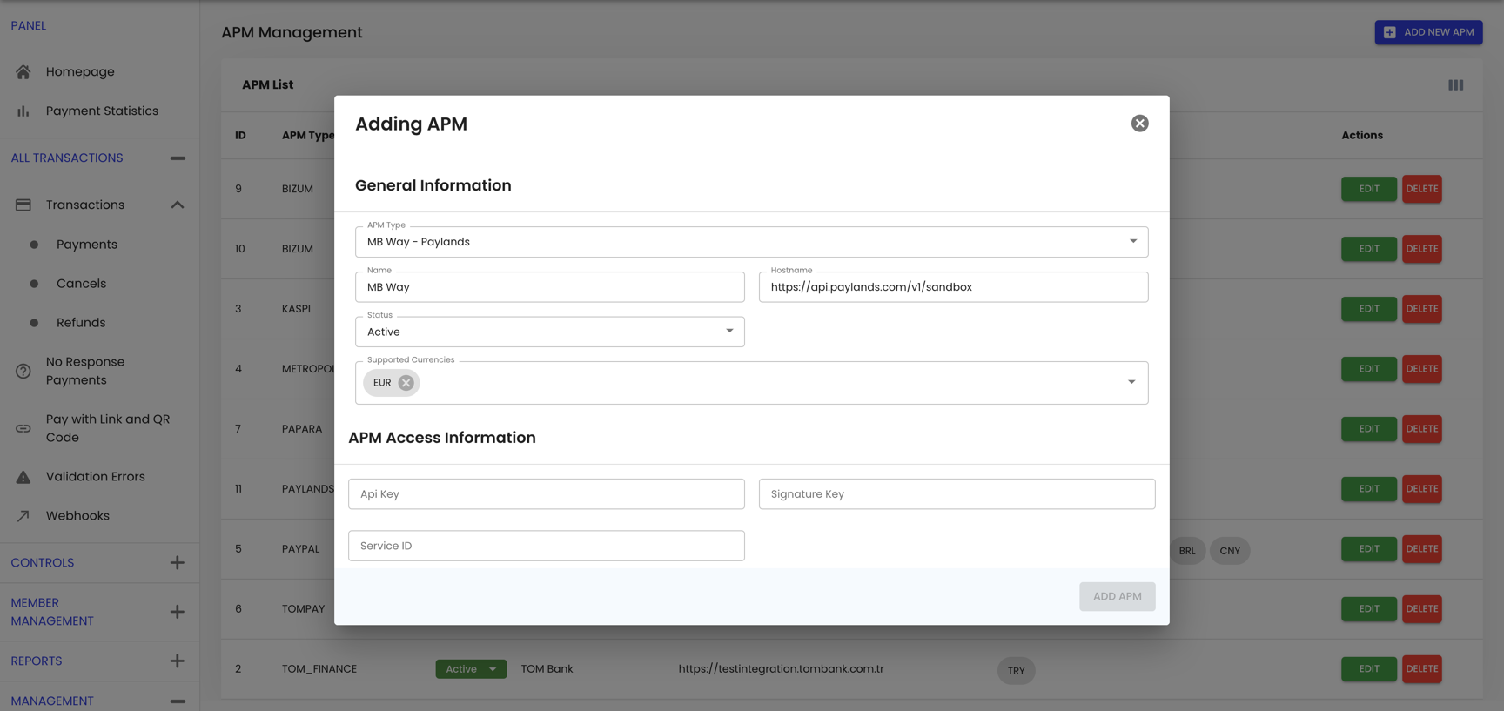Collapse the All Transactions section
The height and width of the screenshot is (711, 1504).
coord(178,158)
